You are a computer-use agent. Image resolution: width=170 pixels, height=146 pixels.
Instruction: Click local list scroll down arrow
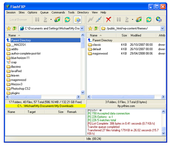[x=83, y=93]
